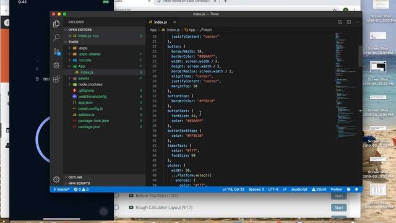Collapse the App folder

coord(105,66)
